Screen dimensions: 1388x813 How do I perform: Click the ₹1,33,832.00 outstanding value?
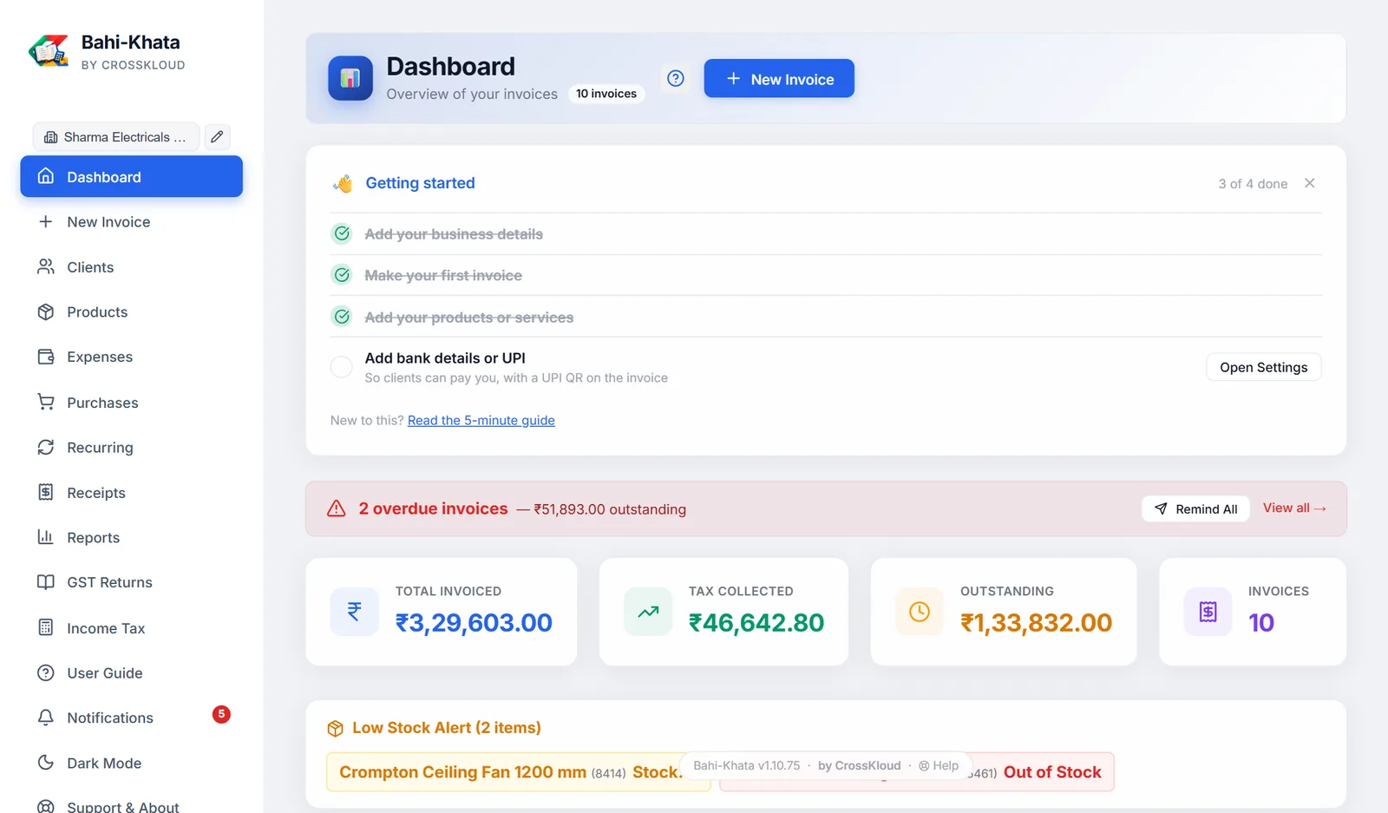[1036, 622]
